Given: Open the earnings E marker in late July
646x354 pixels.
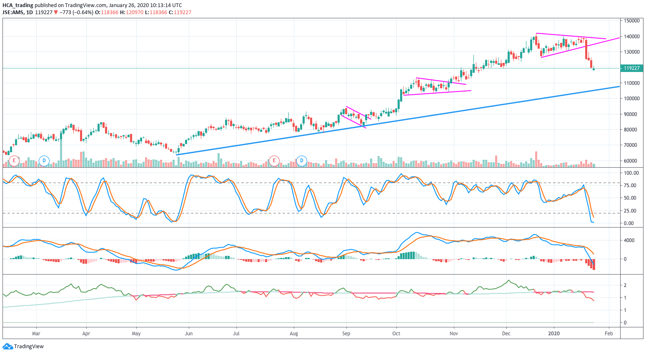Looking at the screenshot, I should tap(274, 161).
